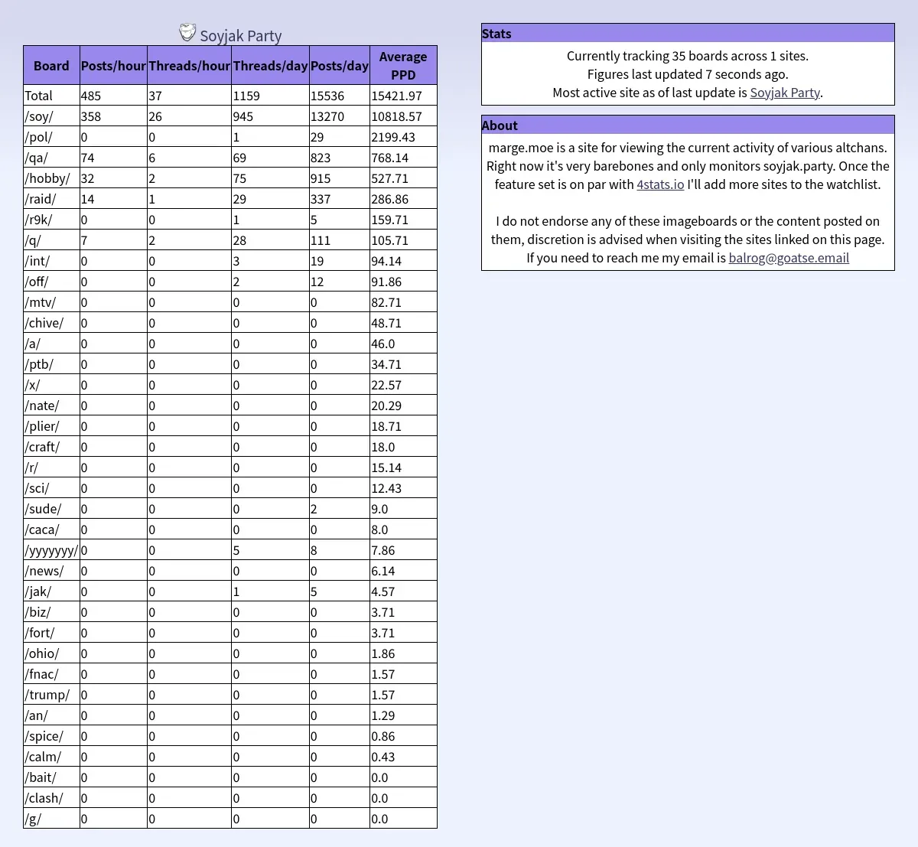Select the /soy/ board cell
This screenshot has width=918, height=847.
51,116
